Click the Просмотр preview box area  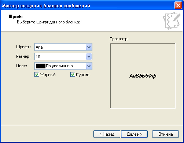point(143,76)
